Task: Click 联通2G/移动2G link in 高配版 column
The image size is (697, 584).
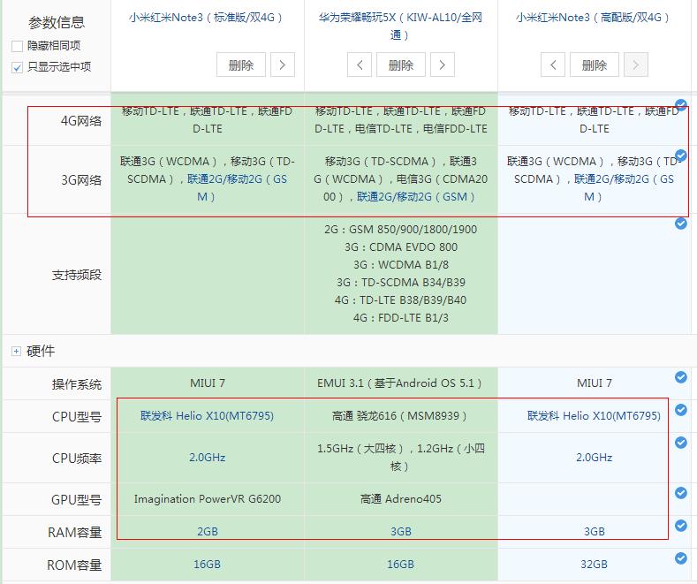Action: 624,187
